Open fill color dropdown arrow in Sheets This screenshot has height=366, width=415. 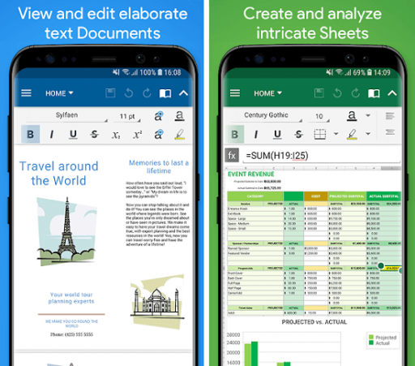368,134
